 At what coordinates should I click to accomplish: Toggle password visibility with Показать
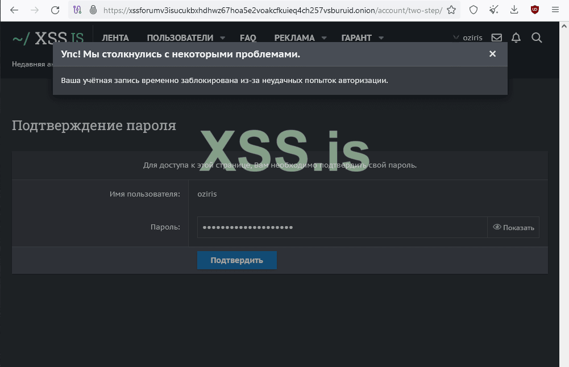[x=513, y=227]
